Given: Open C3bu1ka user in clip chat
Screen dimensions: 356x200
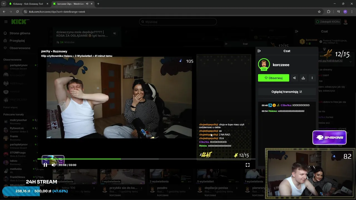Looking at the screenshot, I should pos(286,105).
